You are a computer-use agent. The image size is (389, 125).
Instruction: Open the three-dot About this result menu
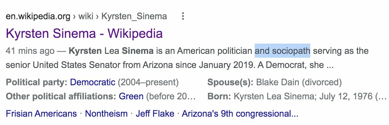(183, 16)
